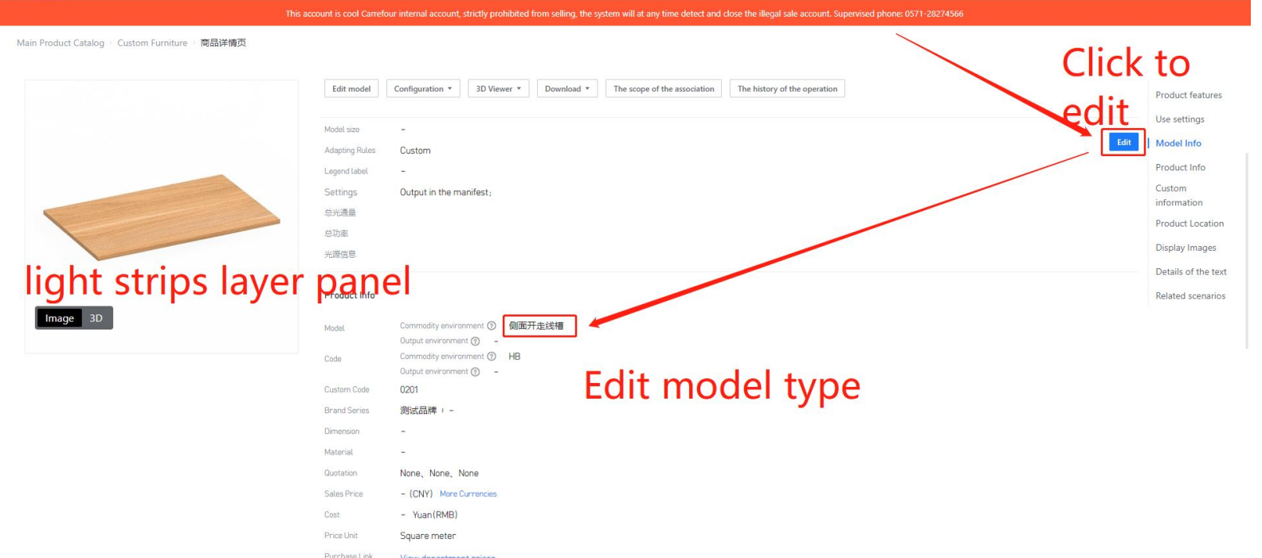Open More Currencies link
Image resolution: width=1262 pixels, height=558 pixels.
click(468, 494)
